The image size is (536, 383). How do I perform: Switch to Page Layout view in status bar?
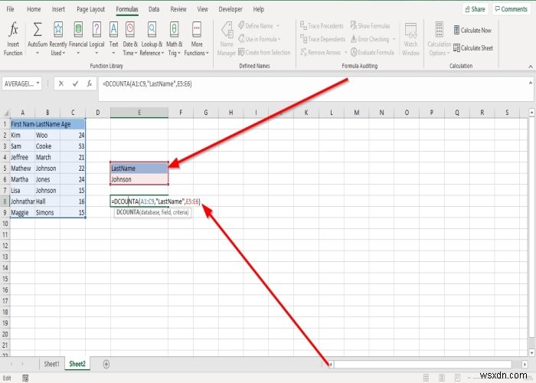pos(442,378)
